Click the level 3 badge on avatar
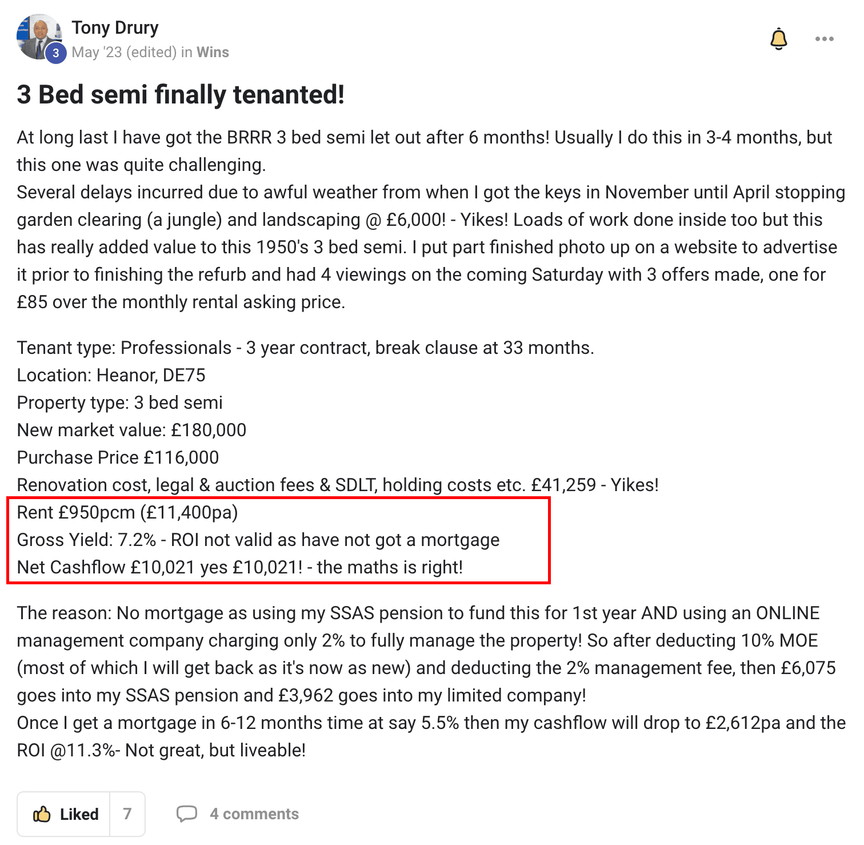Screen dimensions: 864x845 [55, 53]
